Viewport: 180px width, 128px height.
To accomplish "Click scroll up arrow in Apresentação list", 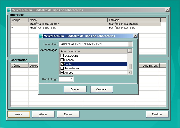I will click(130, 51).
